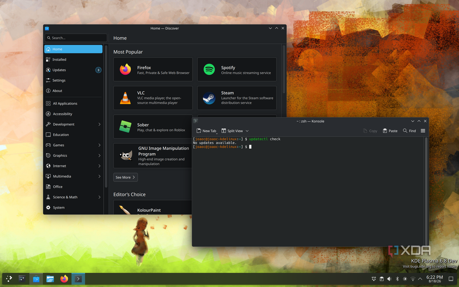The width and height of the screenshot is (459, 287).
Task: Select the Office category
Action: (73, 186)
